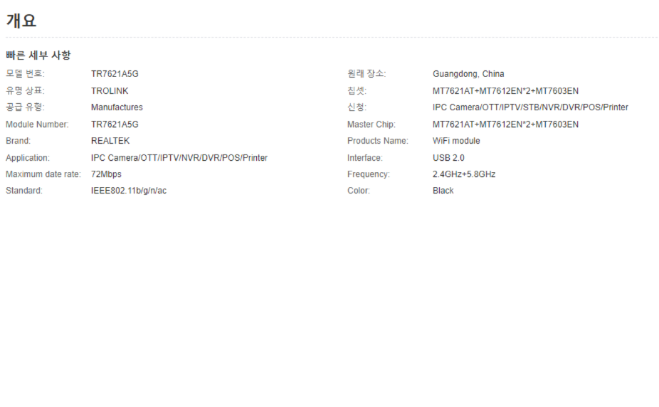Image resolution: width=659 pixels, height=407 pixels.
Task: Click the Standard label
Action: pos(24,191)
